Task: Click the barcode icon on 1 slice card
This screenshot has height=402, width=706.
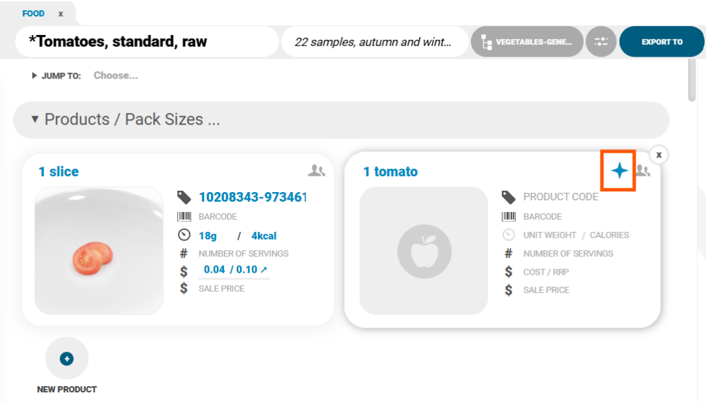Action: coord(184,217)
